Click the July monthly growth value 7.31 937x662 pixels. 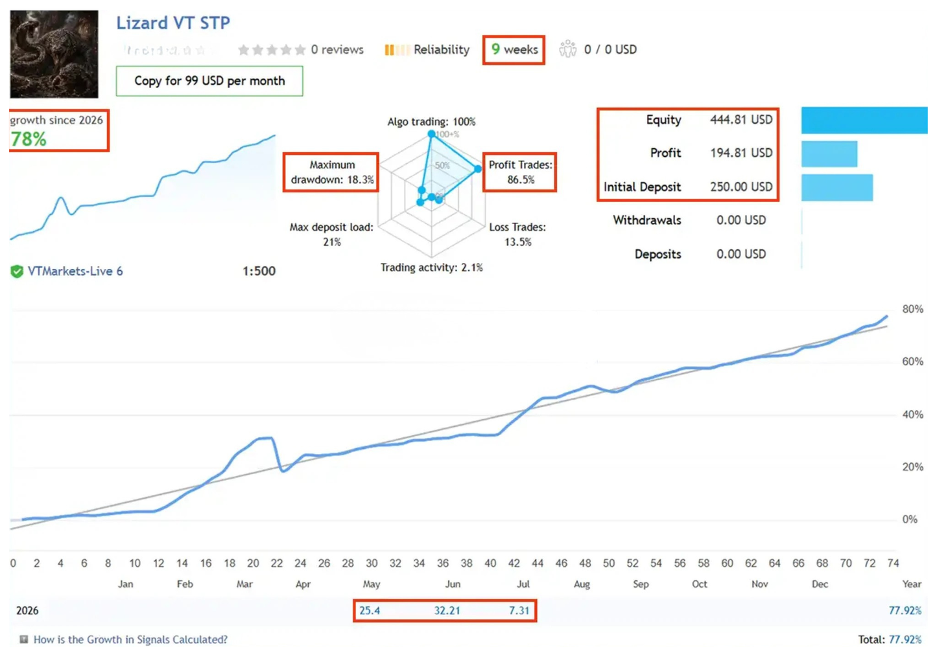(519, 610)
